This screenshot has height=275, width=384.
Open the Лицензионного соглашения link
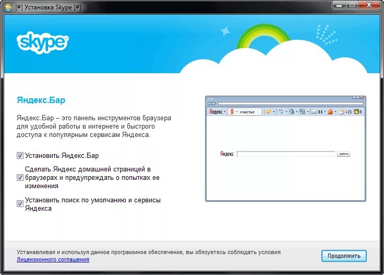(x=53, y=259)
